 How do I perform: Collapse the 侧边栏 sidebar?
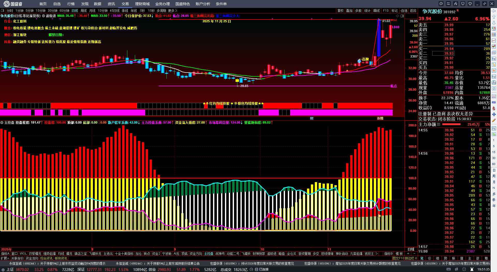tap(411, 258)
